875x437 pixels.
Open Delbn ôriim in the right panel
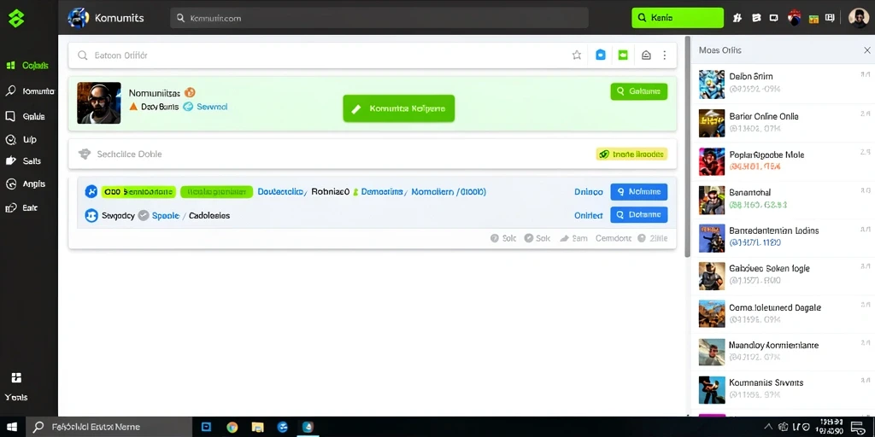coord(783,83)
